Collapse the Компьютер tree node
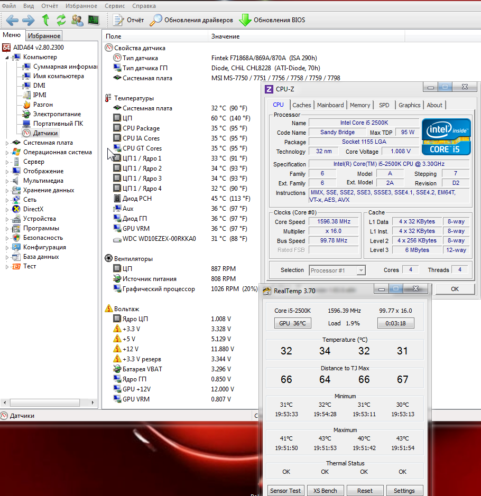Screen dimensions: 481x496 pyautogui.click(x=7, y=57)
